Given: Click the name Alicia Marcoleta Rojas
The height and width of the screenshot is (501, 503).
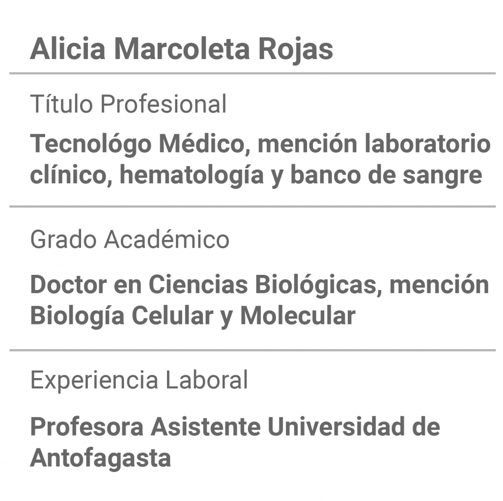Looking at the screenshot, I should coord(182,49).
